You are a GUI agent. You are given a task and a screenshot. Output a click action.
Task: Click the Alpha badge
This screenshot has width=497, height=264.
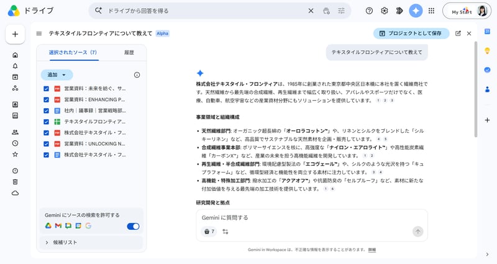162,34
